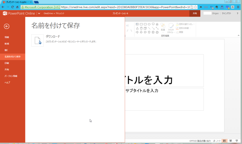
Task: Click the 複製 duplicate button
Action: 179,32
